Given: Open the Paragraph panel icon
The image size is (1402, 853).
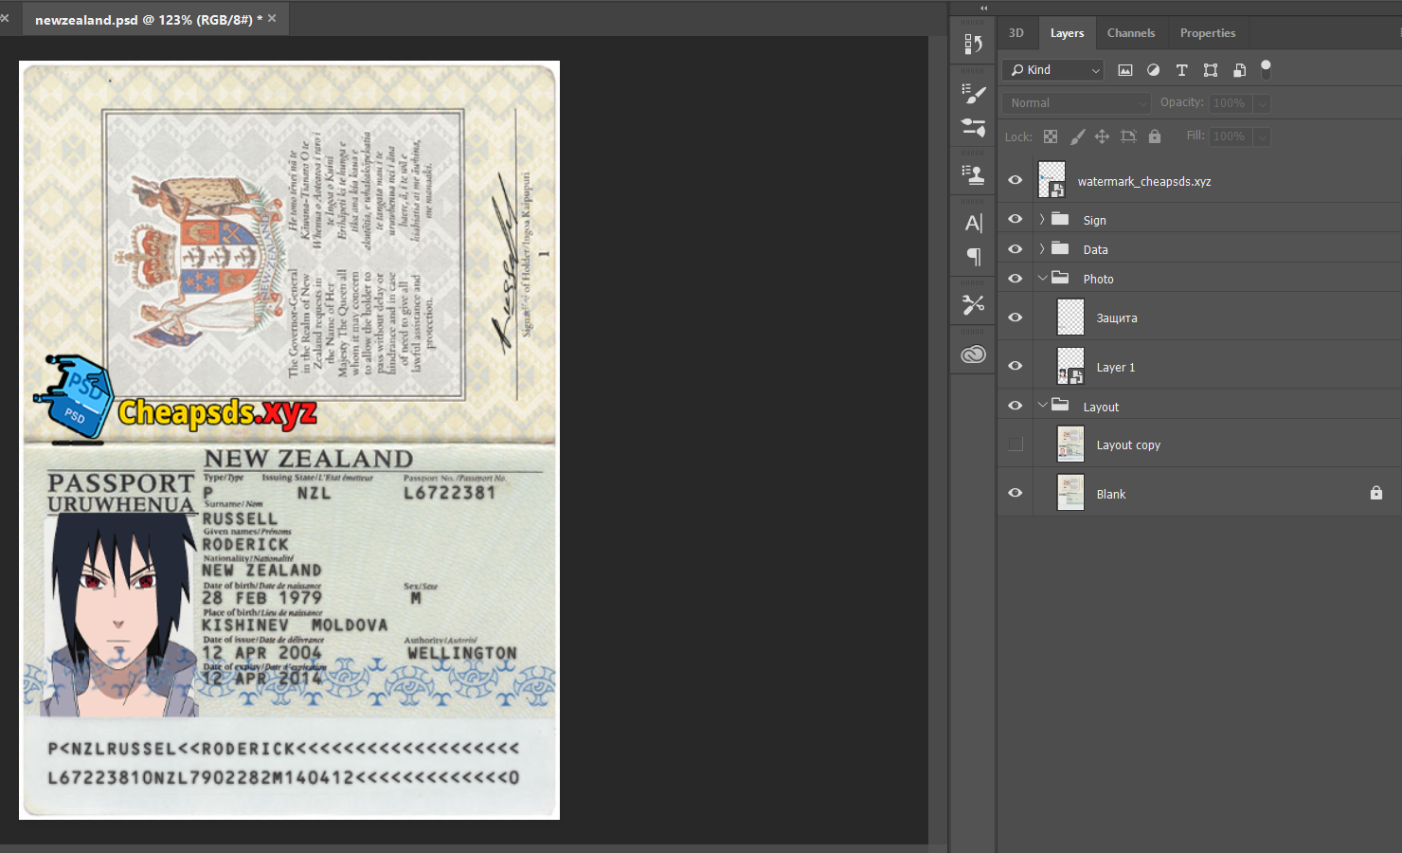Looking at the screenshot, I should (973, 257).
